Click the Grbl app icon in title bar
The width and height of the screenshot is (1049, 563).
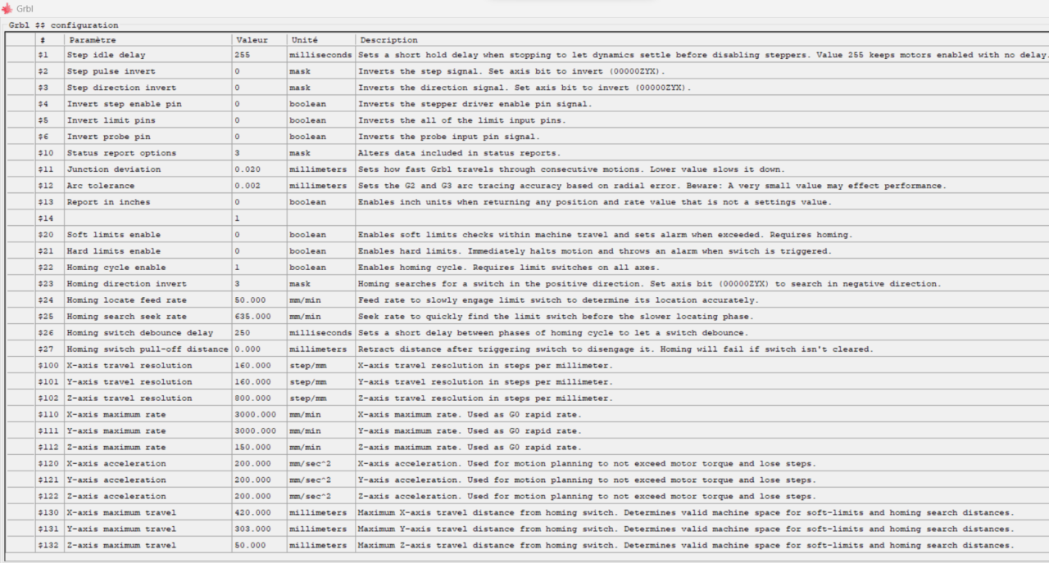click(7, 8)
